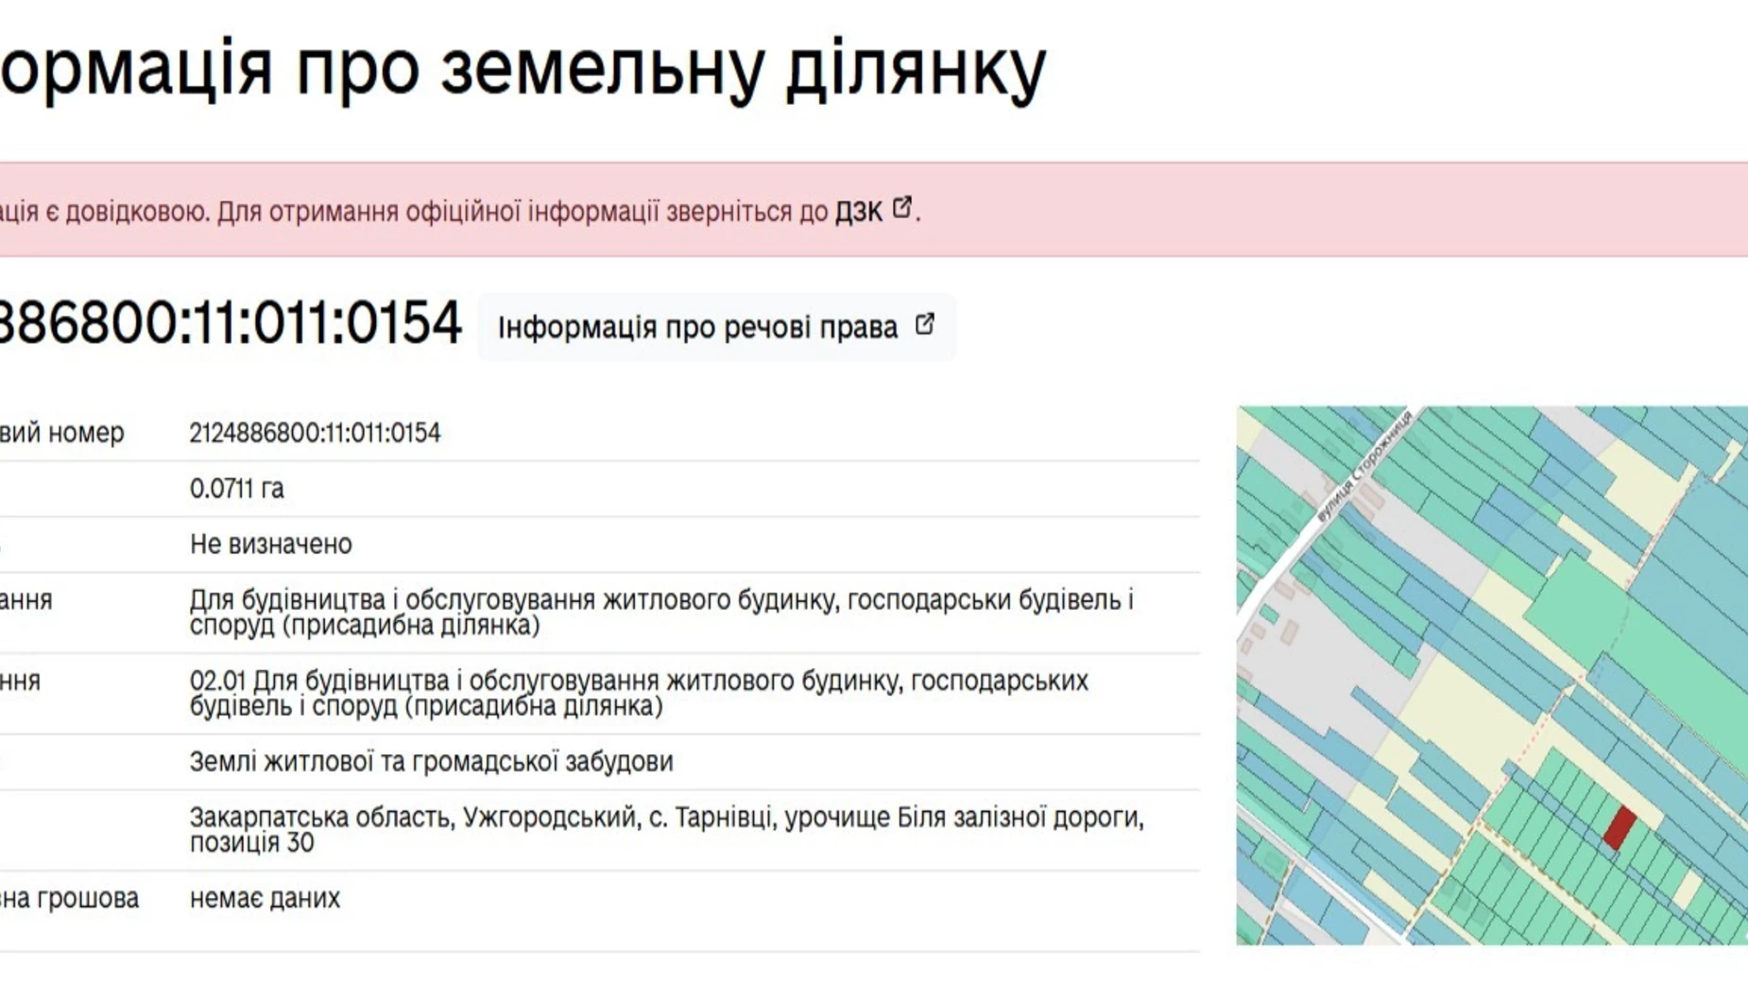The image size is (1748, 983).
Task: Select the red highlighted parcel on map
Action: (x=1619, y=827)
